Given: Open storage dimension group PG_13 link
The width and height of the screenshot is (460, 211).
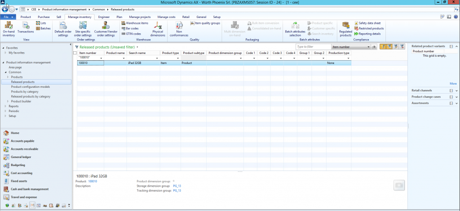Looking at the screenshot, I should coord(177,186).
